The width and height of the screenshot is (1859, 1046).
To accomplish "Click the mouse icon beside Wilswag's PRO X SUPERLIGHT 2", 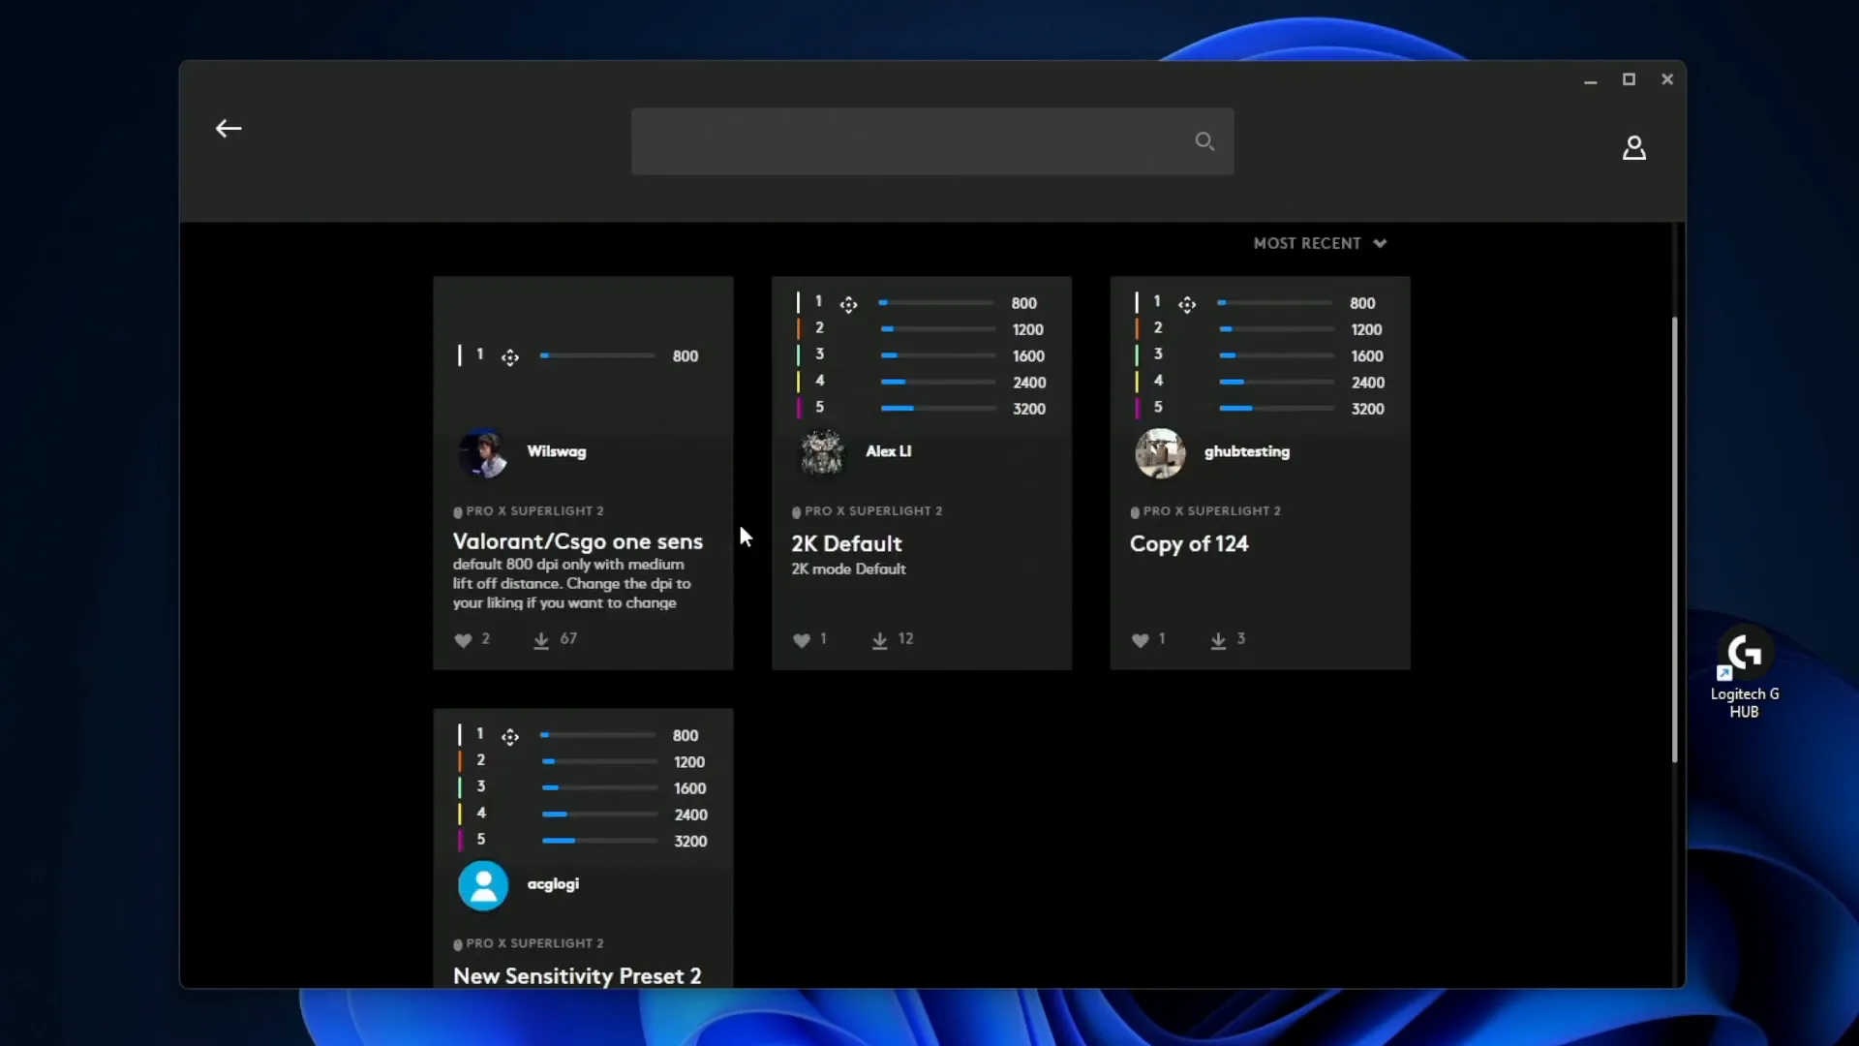I will [x=458, y=512].
